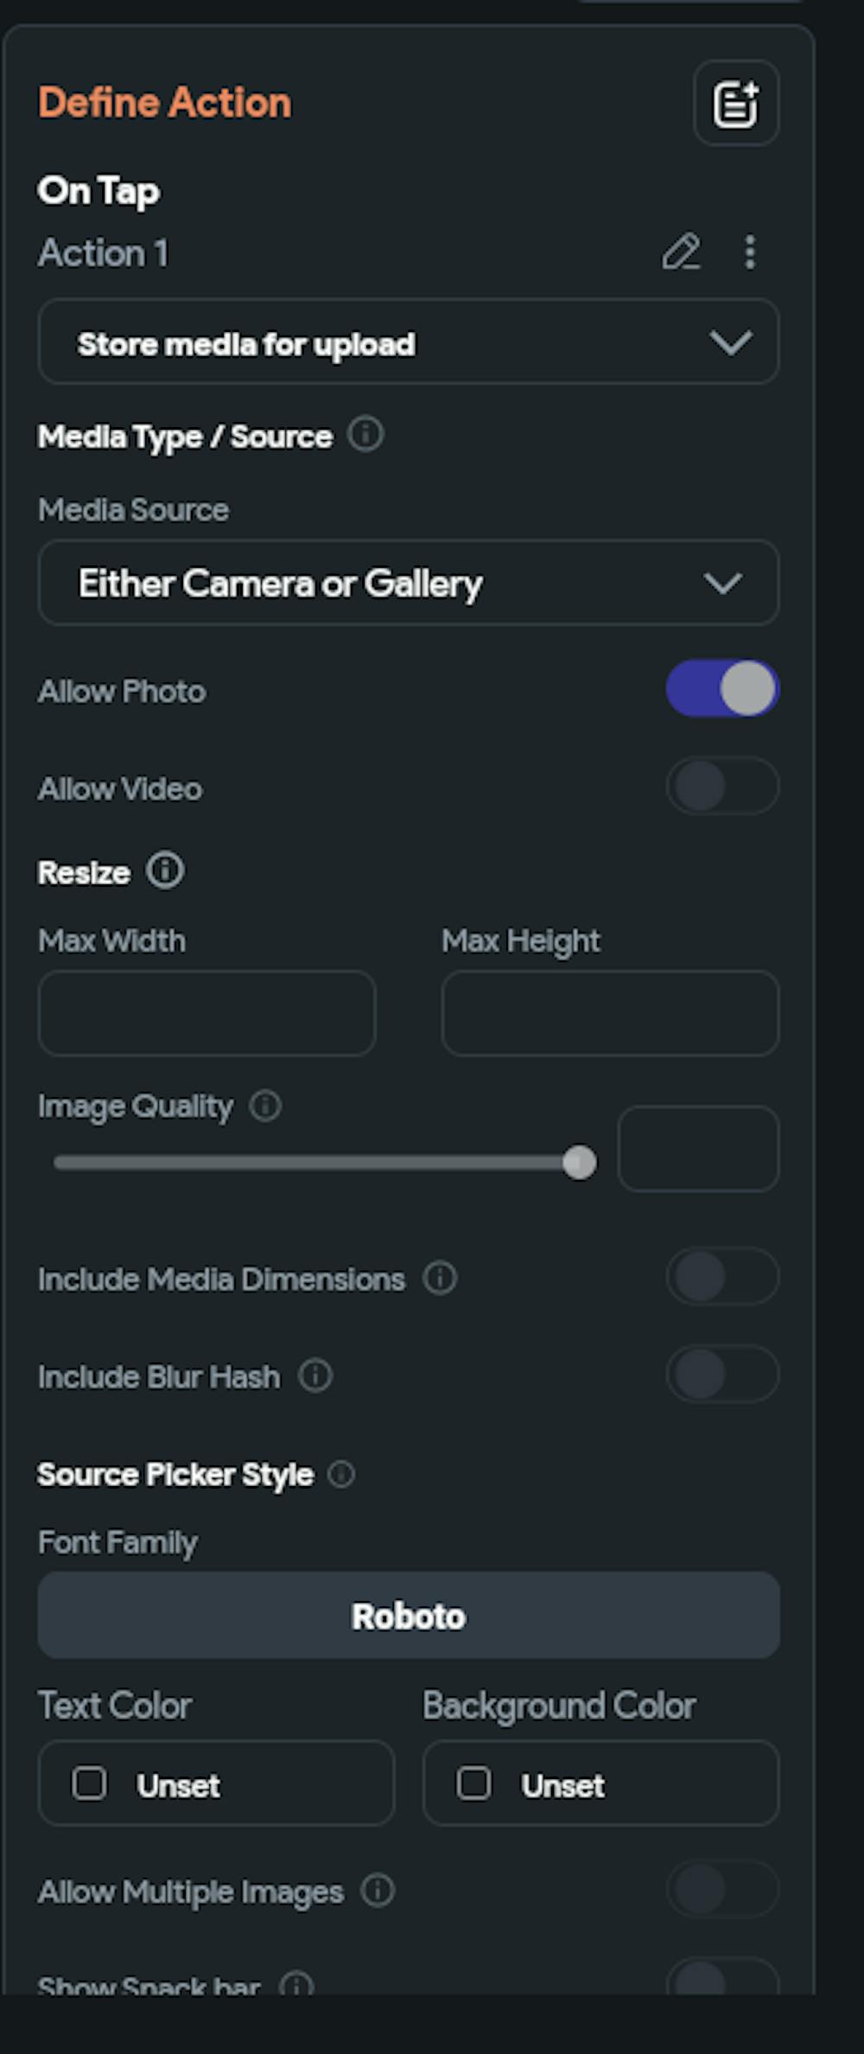The image size is (864, 2054).
Task: Click the Roboto font family button
Action: click(x=409, y=1616)
